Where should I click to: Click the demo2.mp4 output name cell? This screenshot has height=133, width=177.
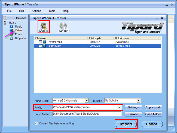(123, 46)
